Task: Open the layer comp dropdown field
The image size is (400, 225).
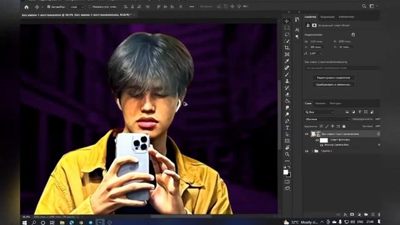Action: tap(342, 68)
